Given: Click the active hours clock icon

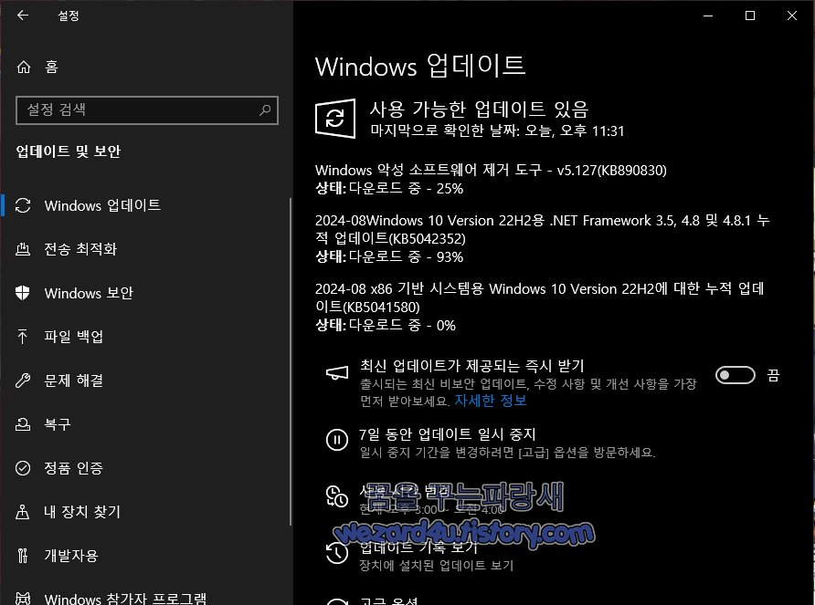Looking at the screenshot, I should click(x=337, y=495).
